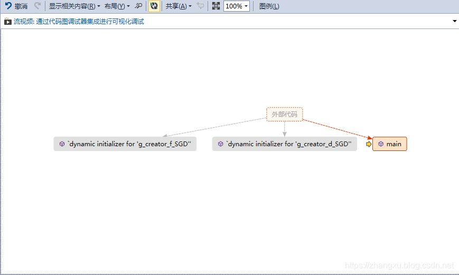Click the method cube icon in main node

coord(381,144)
